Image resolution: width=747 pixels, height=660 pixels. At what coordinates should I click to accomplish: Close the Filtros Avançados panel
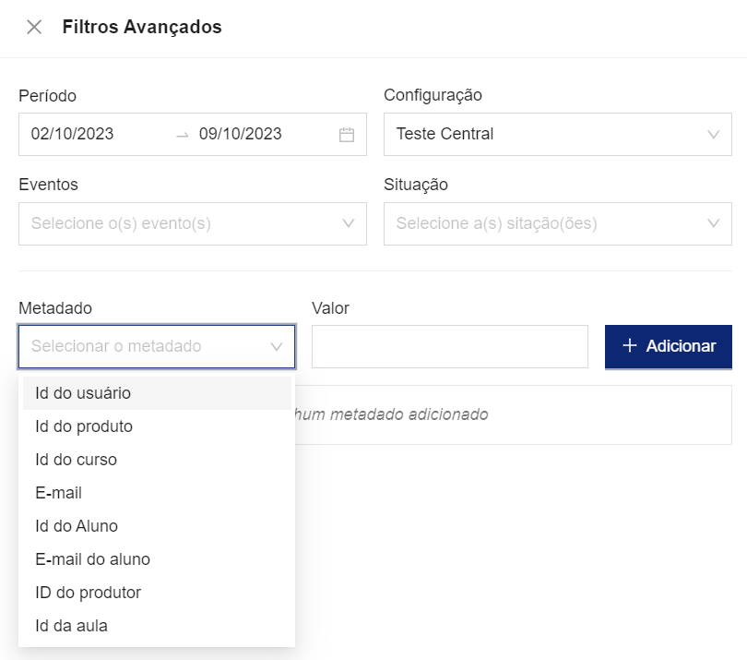[x=34, y=27]
